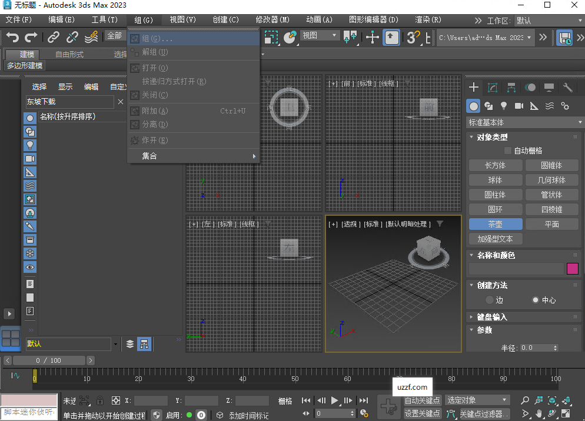Select the Shapes creation category icon
585x421 pixels.
click(x=489, y=106)
